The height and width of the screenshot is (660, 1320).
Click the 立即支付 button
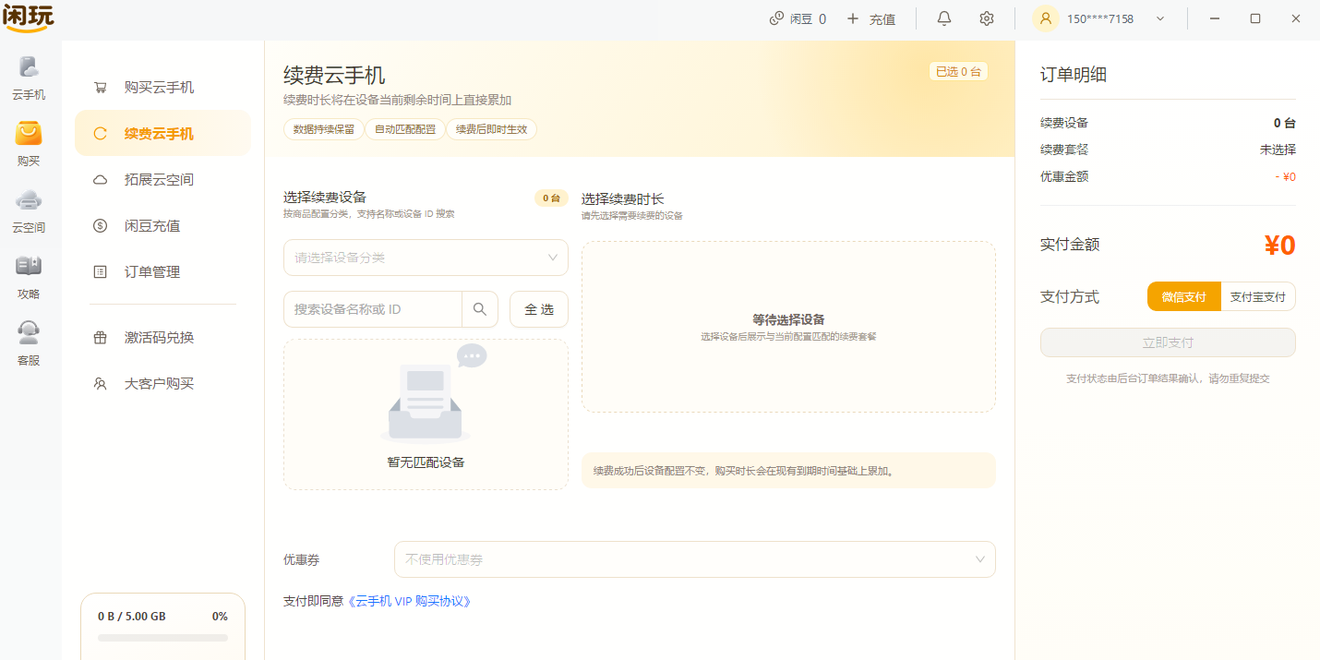point(1168,342)
